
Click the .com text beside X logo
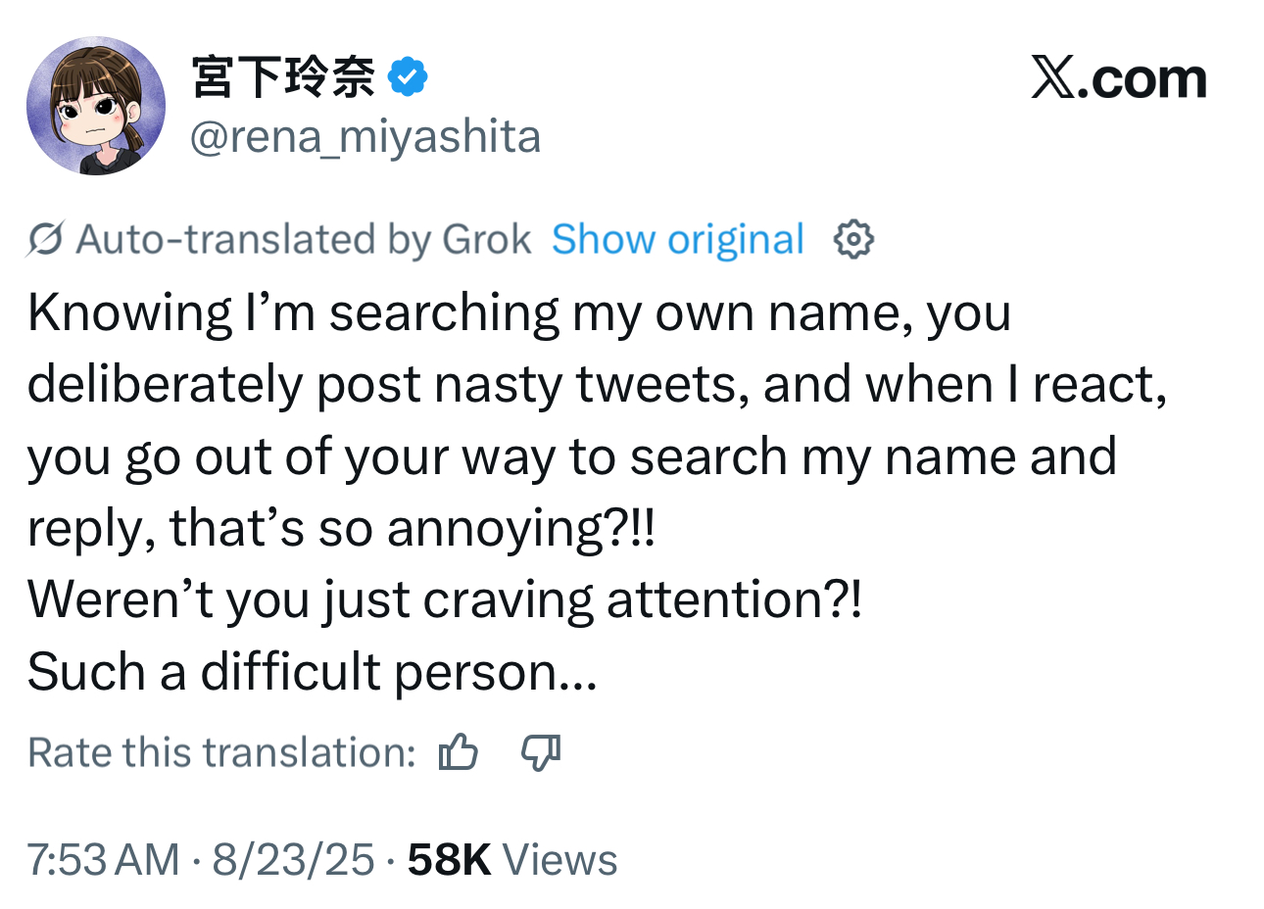[x=1142, y=79]
